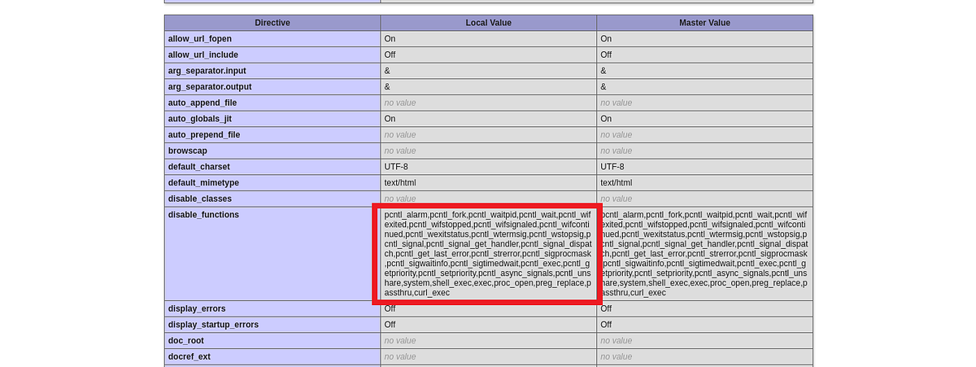
Task: Select the auto_append_file directive name
Action: pos(203,103)
